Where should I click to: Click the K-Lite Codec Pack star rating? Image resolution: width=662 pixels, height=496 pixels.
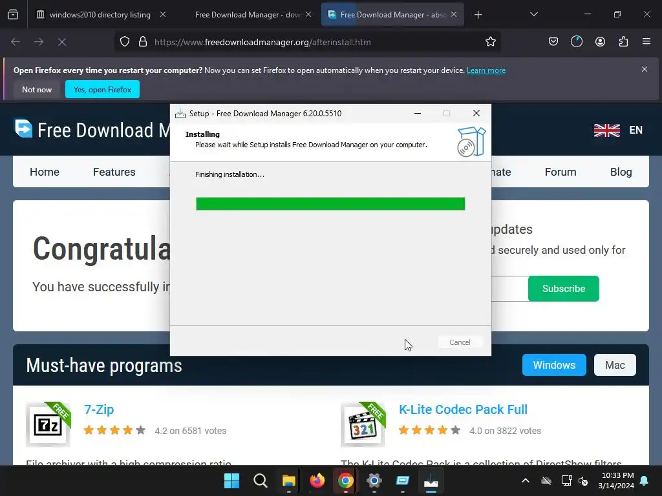pos(429,431)
